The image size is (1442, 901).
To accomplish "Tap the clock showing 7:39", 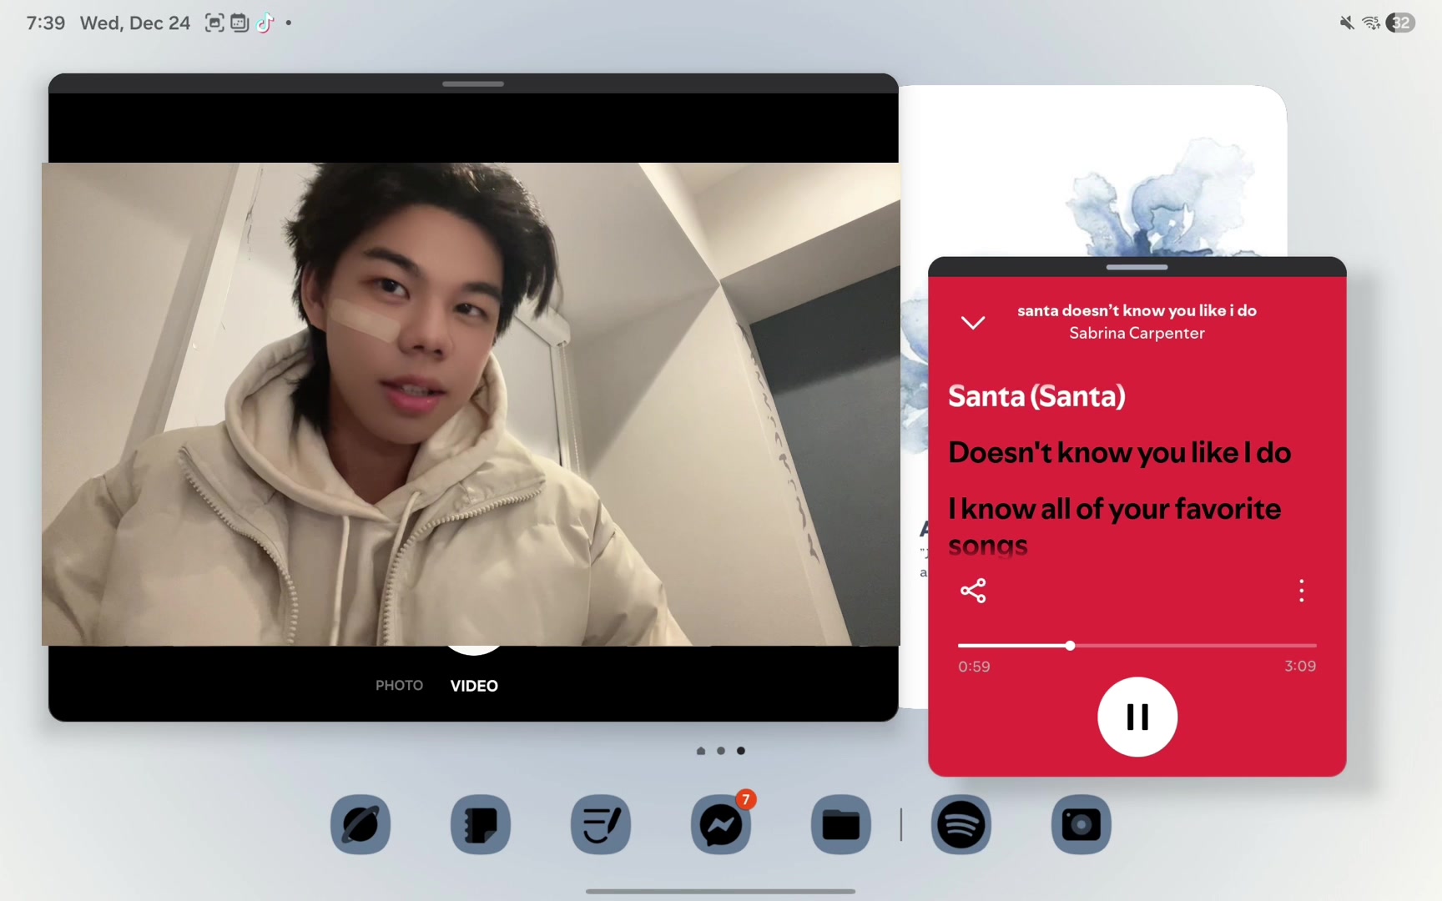I will point(45,23).
